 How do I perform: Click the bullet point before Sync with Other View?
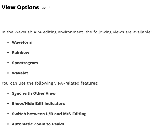(x=8, y=93)
